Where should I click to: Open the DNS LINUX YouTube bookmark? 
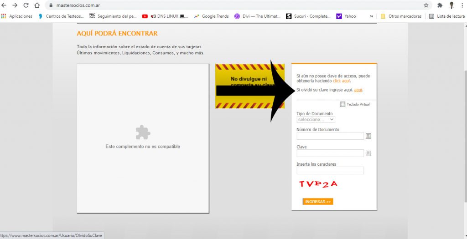click(165, 16)
